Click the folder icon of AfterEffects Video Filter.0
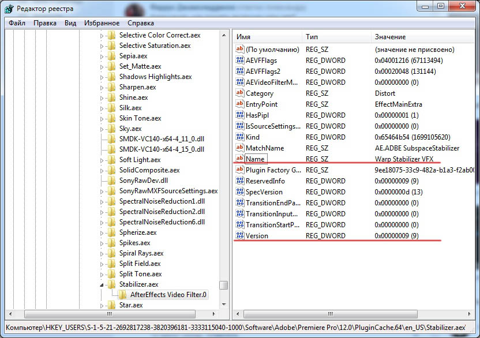This screenshot has height=338, width=480. pos(122,295)
